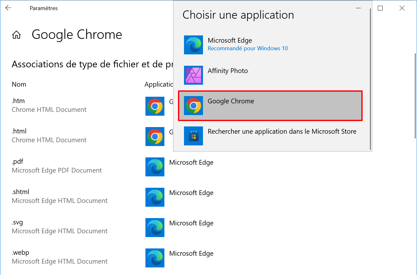
Task: Click Microsoft Edge icon in app chooser
Action: pos(193,45)
